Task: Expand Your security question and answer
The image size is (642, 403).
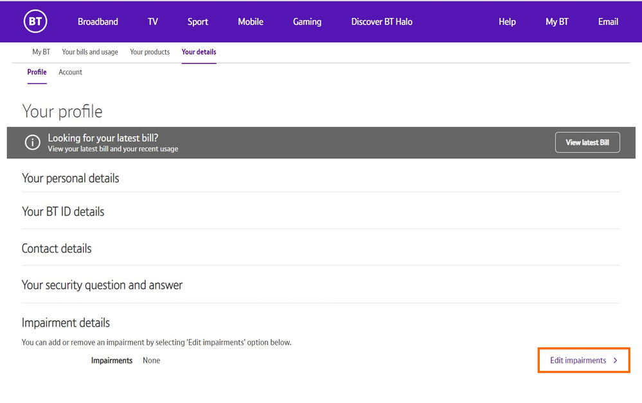Action: (x=102, y=285)
